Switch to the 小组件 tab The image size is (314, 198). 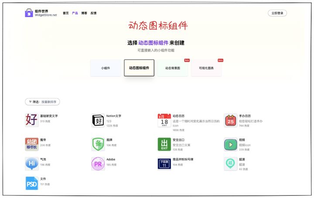[x=106, y=68]
